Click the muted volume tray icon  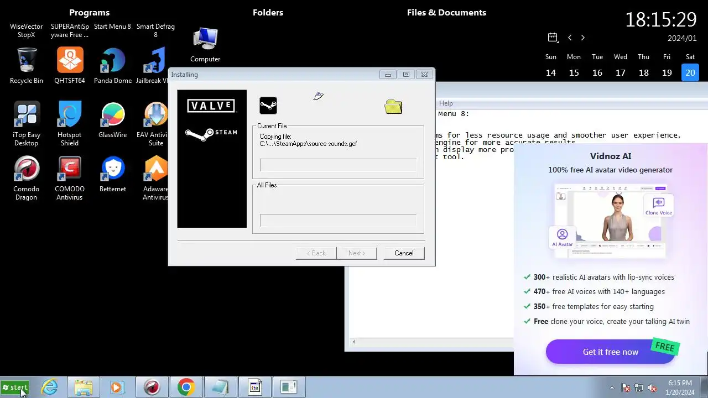[652, 387]
